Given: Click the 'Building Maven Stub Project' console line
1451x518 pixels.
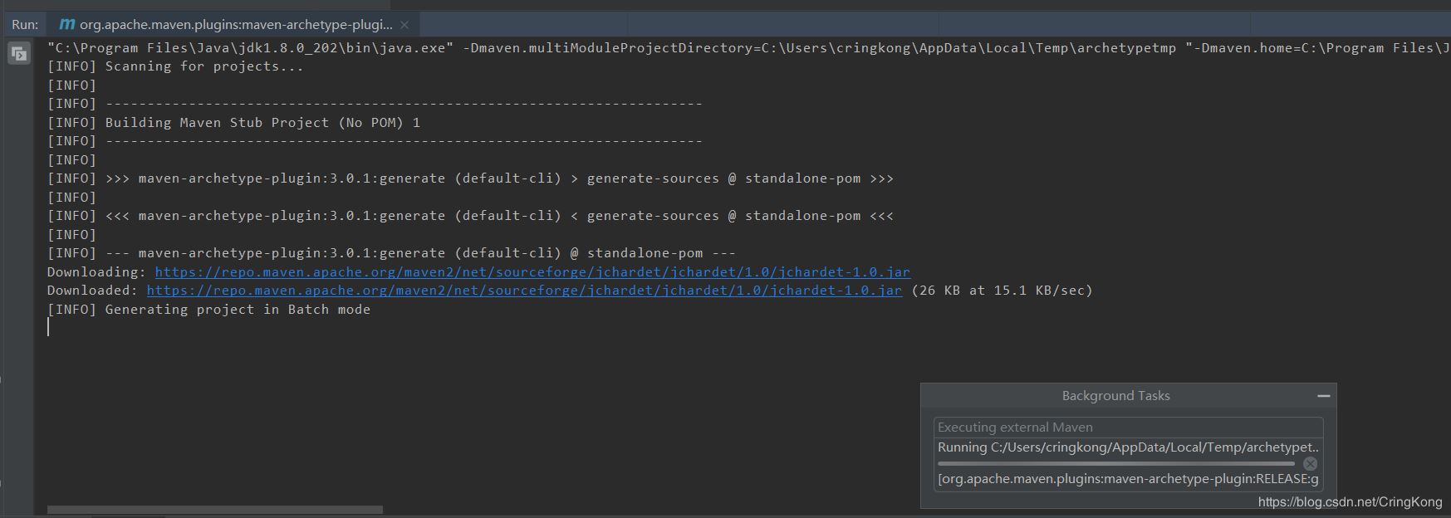Looking at the screenshot, I should pos(262,123).
